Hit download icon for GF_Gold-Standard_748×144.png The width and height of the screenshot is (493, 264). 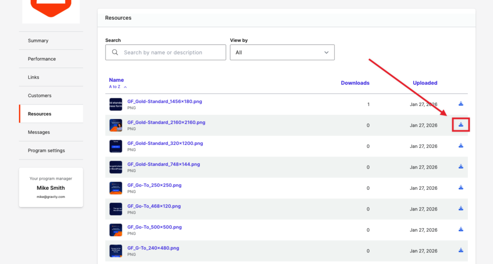461,167
